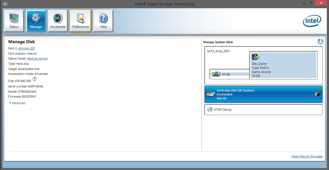
Task: Click the Intel logo
Action: (312, 21)
